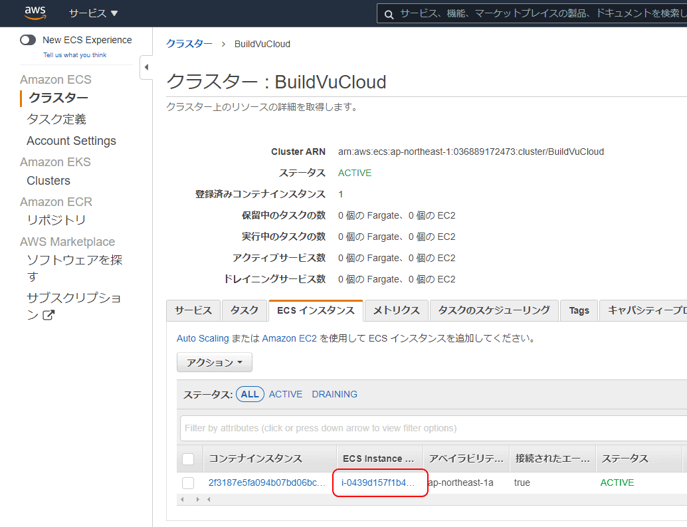The height and width of the screenshot is (527, 687).
Task: Select the ECS インスタンス tab
Action: click(x=316, y=310)
